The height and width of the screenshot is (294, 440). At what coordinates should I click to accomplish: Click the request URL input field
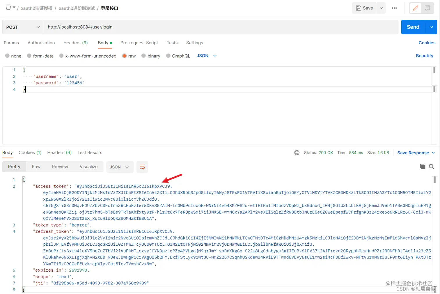tap(221, 27)
